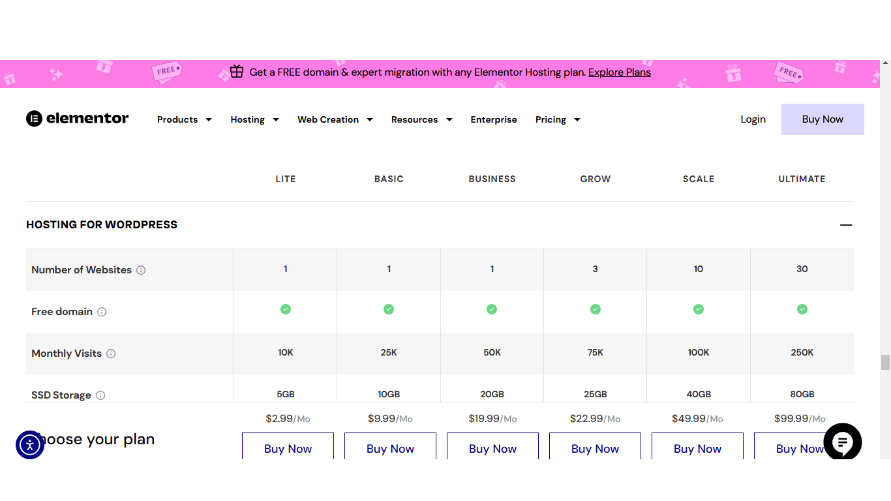Click the 75K monthly visits cell
891x501 pixels.
[596, 352]
